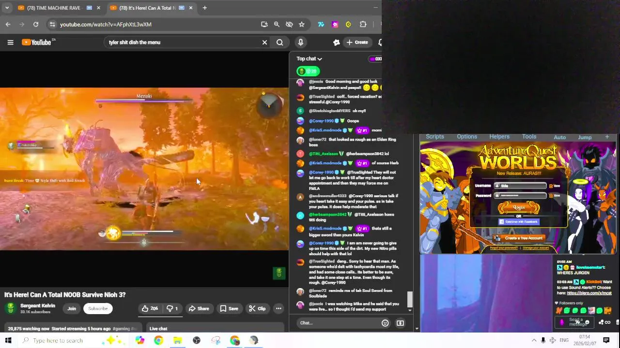This screenshot has width=620, height=348.
Task: Bookmark this page with the star
Action: click(302, 24)
